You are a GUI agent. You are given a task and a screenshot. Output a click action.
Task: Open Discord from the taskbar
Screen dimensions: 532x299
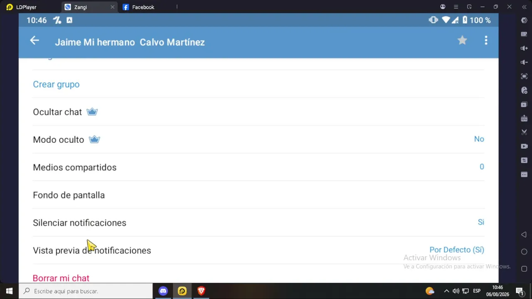point(163,291)
